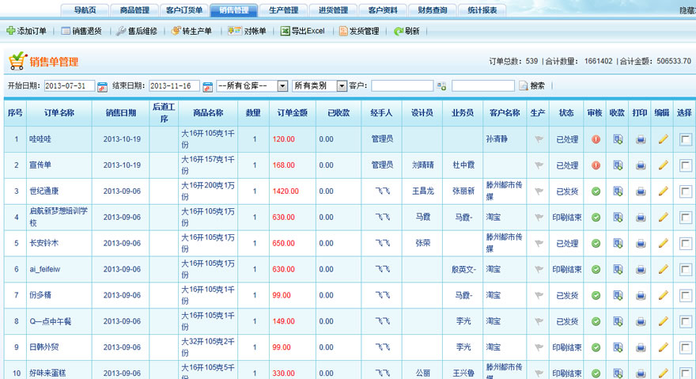Viewport: 696px width, 379px height.
Task: Click amount 1420.00 in 世纪通康 row
Action: (x=286, y=191)
